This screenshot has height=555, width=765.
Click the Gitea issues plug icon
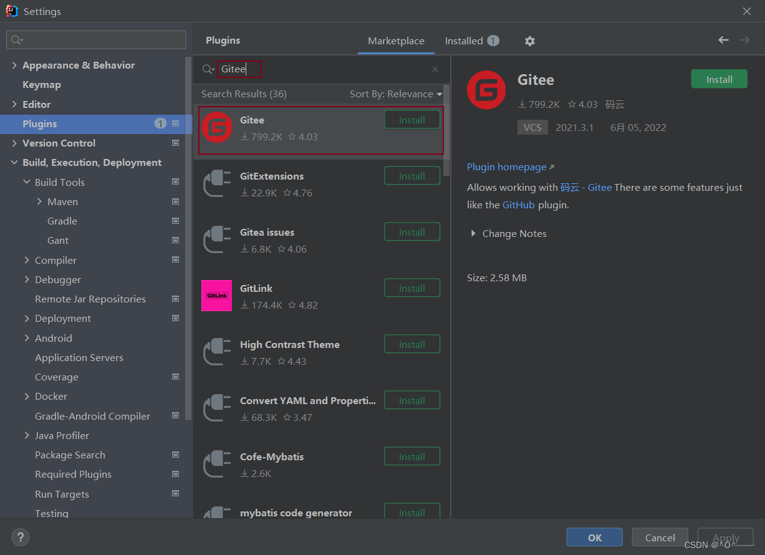pos(217,240)
